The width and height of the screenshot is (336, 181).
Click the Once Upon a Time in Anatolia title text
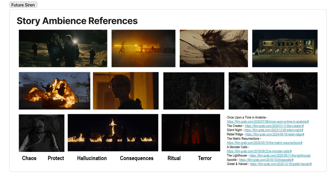point(246,117)
